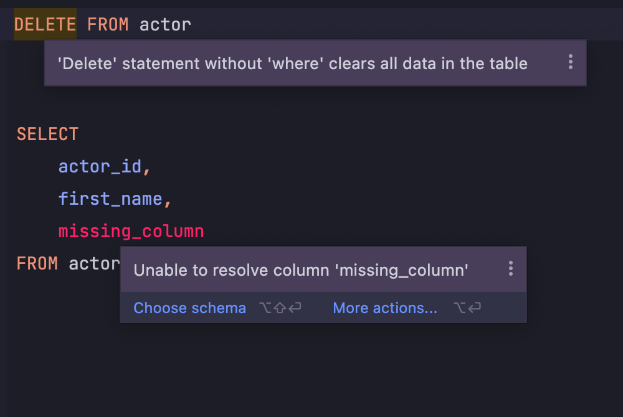
Task: Click the actor_id column name
Action: coord(100,167)
